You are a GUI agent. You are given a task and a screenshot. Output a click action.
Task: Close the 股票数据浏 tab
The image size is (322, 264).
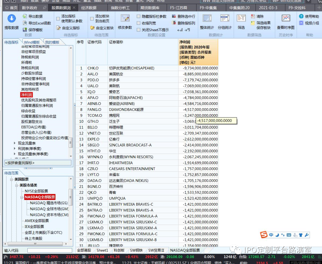point(74,8)
